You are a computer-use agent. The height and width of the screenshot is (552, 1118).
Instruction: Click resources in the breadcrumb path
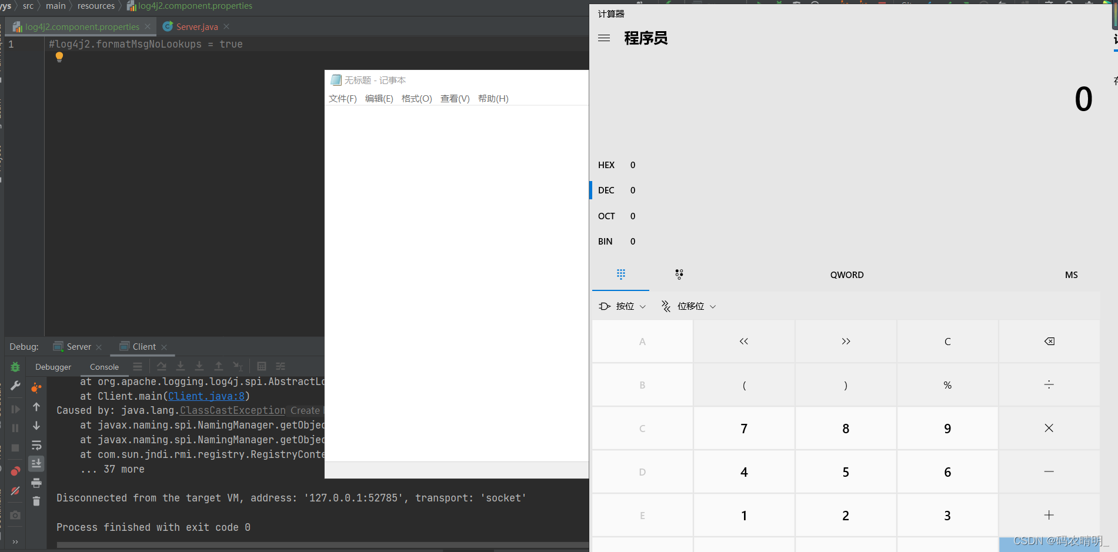coord(96,6)
